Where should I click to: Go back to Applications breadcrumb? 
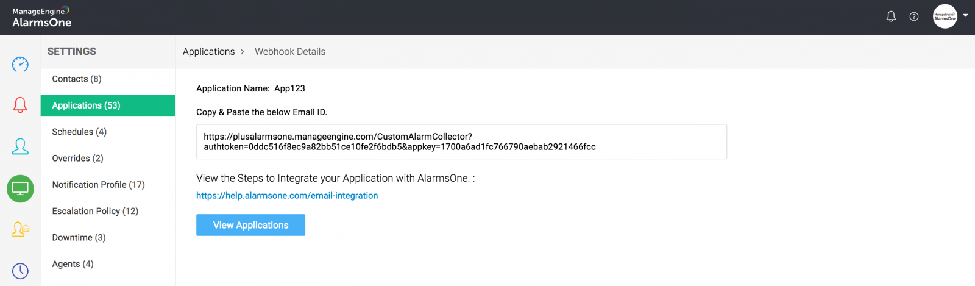[208, 52]
